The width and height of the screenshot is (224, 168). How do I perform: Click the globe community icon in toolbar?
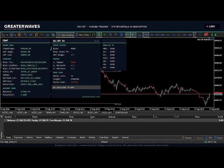(53, 35)
